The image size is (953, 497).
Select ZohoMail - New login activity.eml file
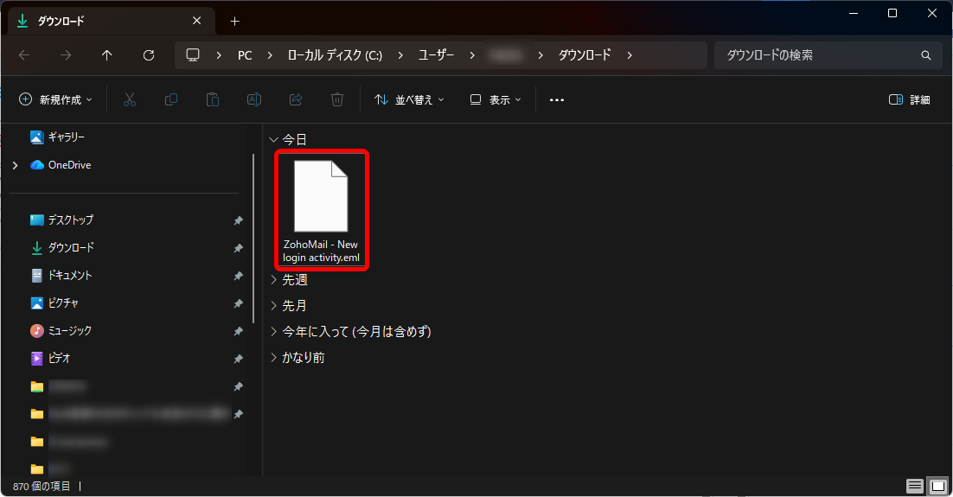point(322,210)
